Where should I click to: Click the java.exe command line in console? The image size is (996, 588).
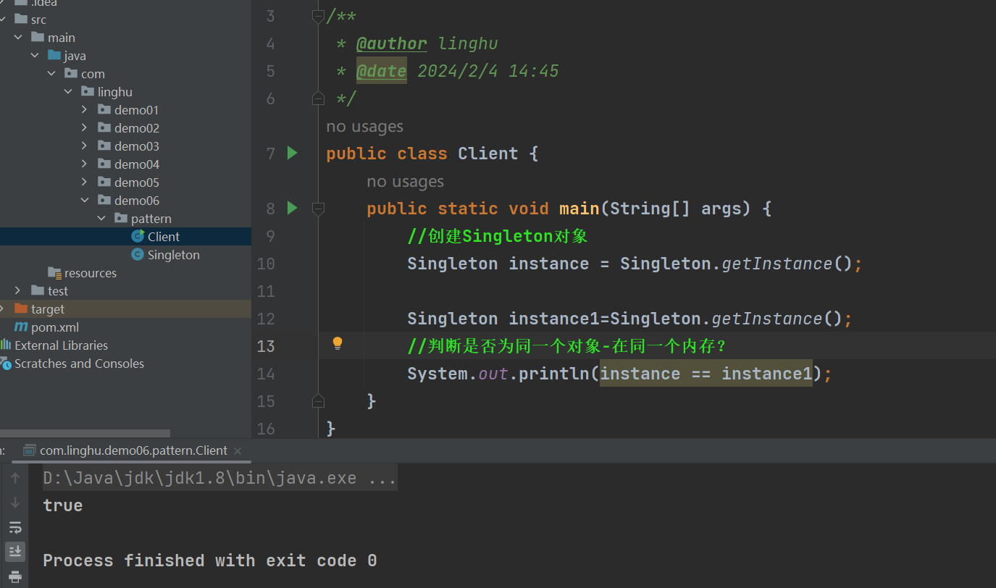tap(219, 479)
